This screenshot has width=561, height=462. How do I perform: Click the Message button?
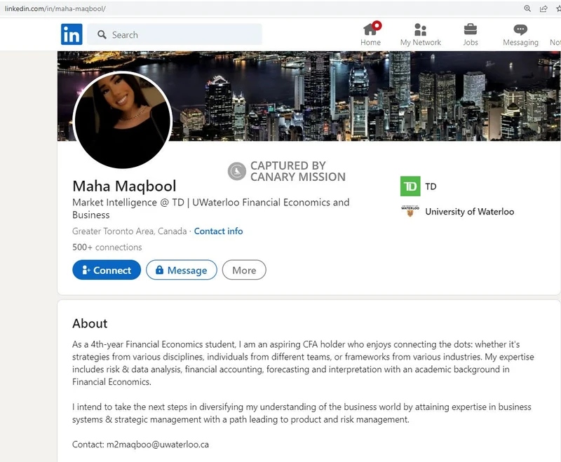click(181, 270)
